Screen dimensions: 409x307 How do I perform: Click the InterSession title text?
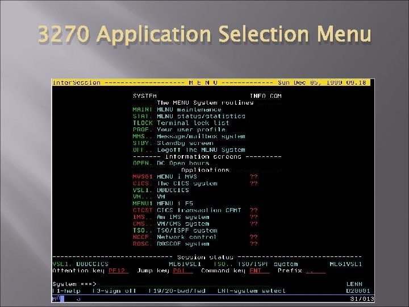(x=77, y=83)
